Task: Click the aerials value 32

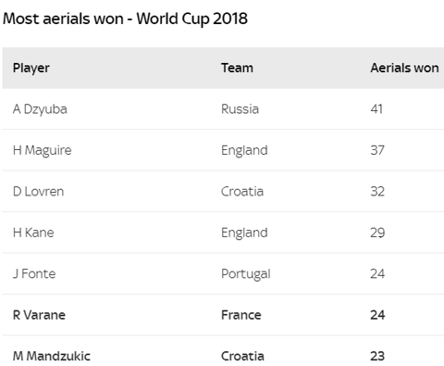Action: point(377,192)
